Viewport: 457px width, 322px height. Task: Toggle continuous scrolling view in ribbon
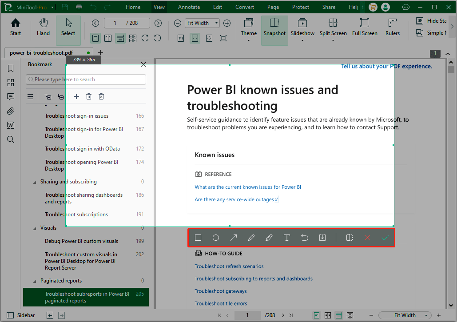pyautogui.click(x=120, y=38)
